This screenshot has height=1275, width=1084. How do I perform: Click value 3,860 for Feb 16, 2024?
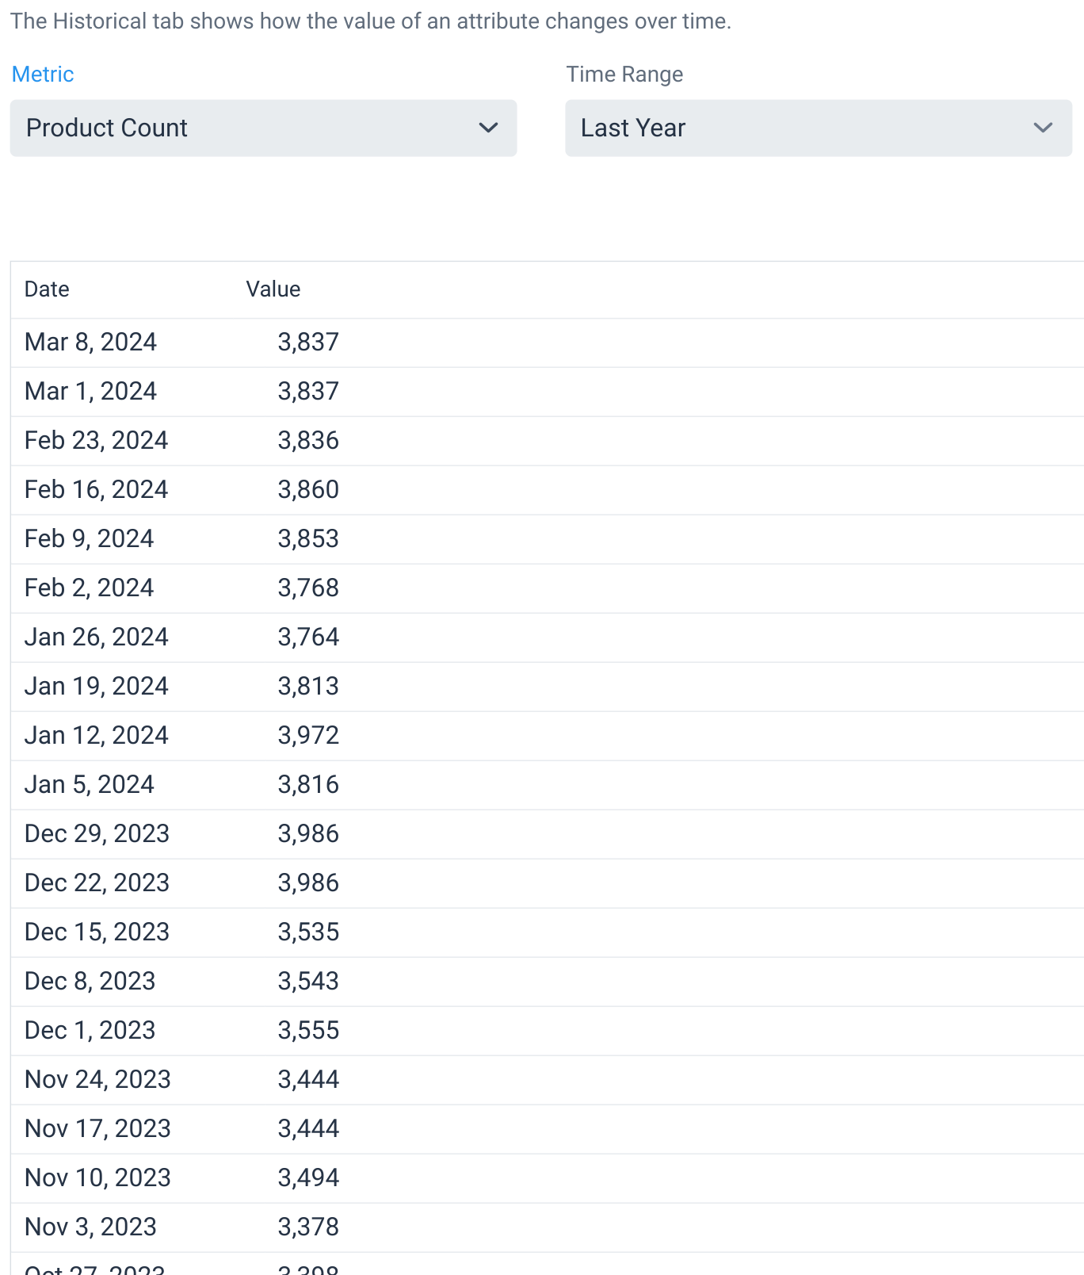(308, 490)
